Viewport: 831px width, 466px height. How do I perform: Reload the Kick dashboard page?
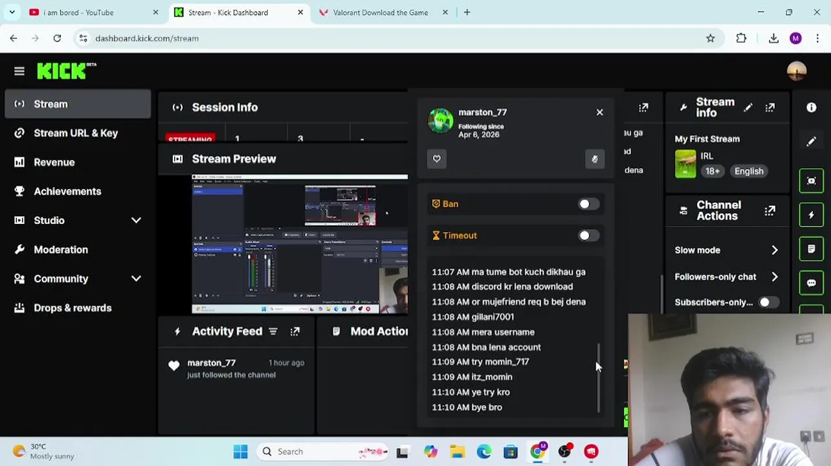point(57,39)
